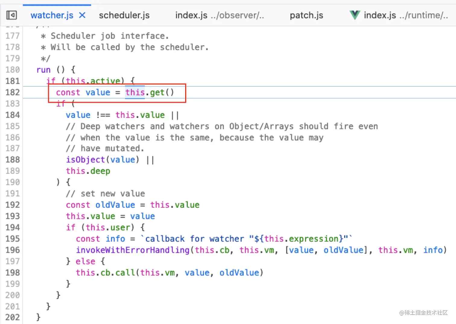Click 'isObject(value)' on line 188

(103, 159)
